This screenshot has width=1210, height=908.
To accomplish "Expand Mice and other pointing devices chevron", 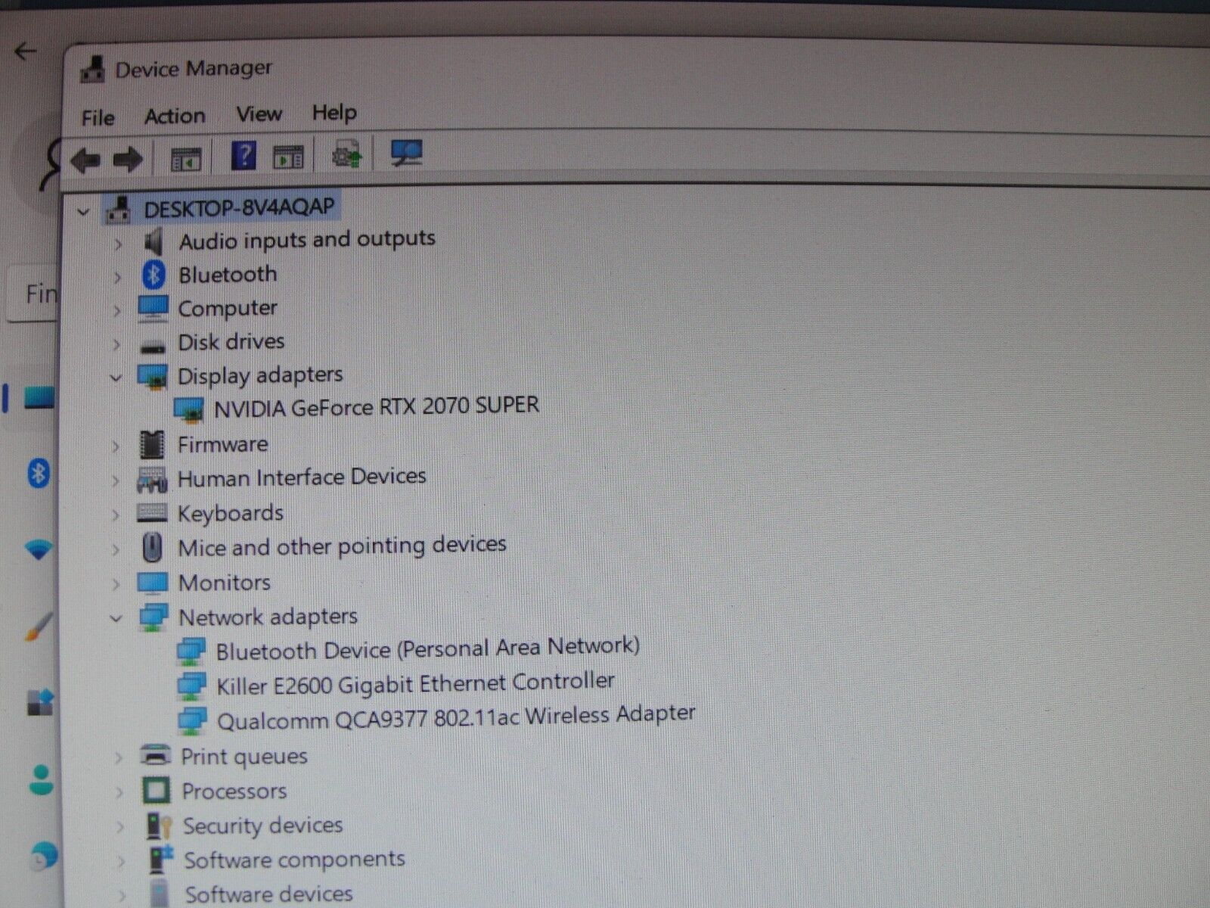I will [116, 549].
